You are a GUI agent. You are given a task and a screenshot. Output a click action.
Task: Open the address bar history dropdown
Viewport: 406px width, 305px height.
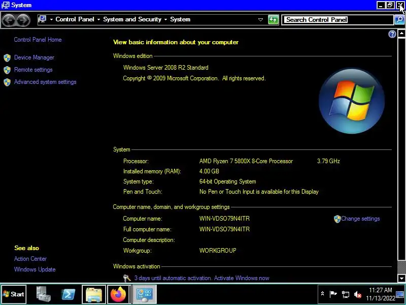click(260, 20)
